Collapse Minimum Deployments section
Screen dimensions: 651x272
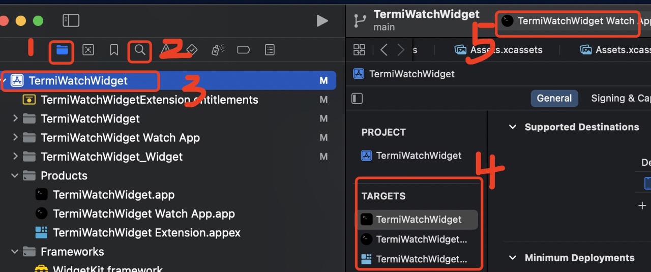pos(513,258)
